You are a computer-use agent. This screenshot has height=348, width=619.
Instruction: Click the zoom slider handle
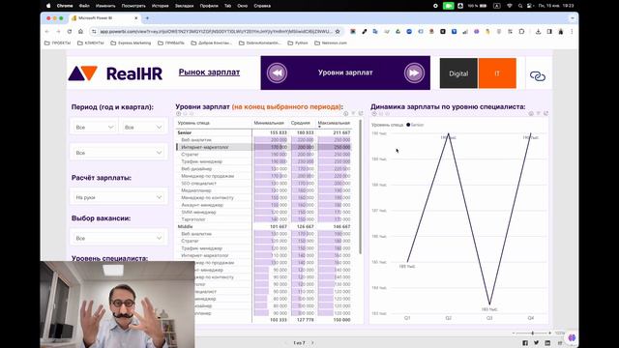pos(533,333)
